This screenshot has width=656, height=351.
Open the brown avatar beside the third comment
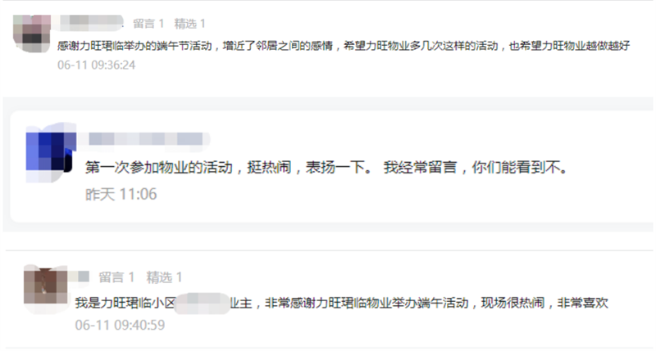(46, 288)
